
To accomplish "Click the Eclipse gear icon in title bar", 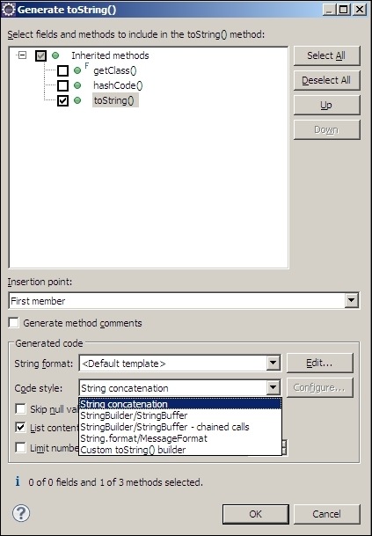I will pyautogui.click(x=9, y=9).
